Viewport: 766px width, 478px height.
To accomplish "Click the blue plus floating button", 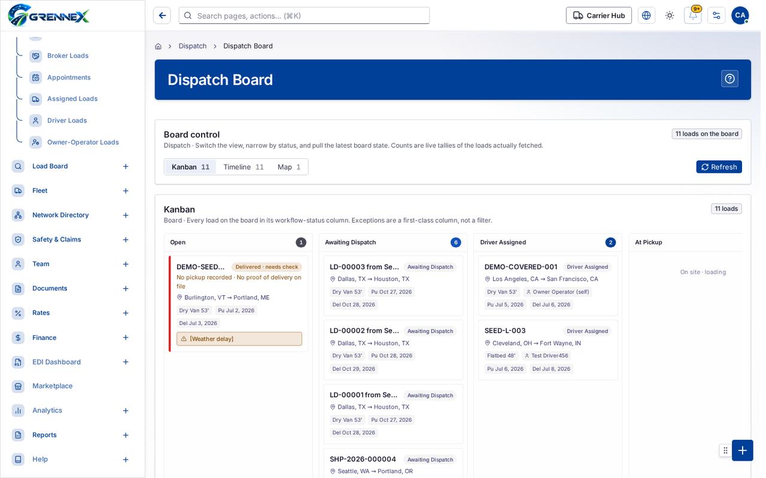I will point(743,451).
